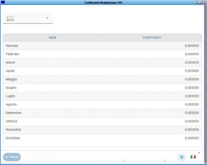This screenshot has width=207, height=165.
Task: Select the Gennaio row label
Action: pos(12,46)
